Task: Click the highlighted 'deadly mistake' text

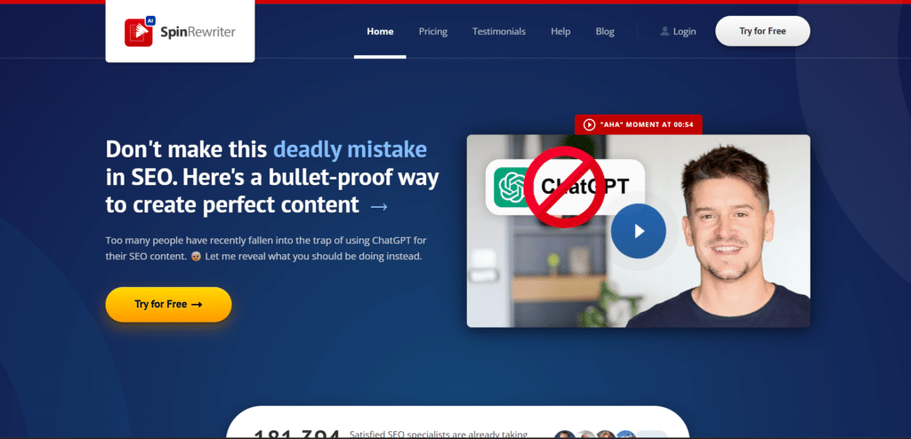Action: 350,148
